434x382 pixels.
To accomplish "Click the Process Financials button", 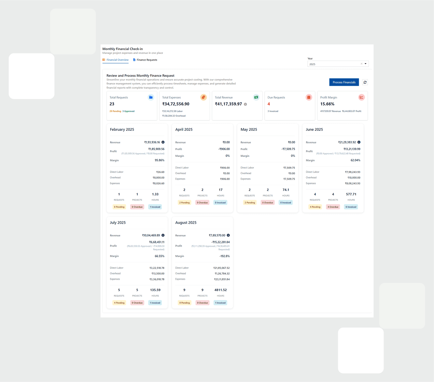I will (344, 82).
